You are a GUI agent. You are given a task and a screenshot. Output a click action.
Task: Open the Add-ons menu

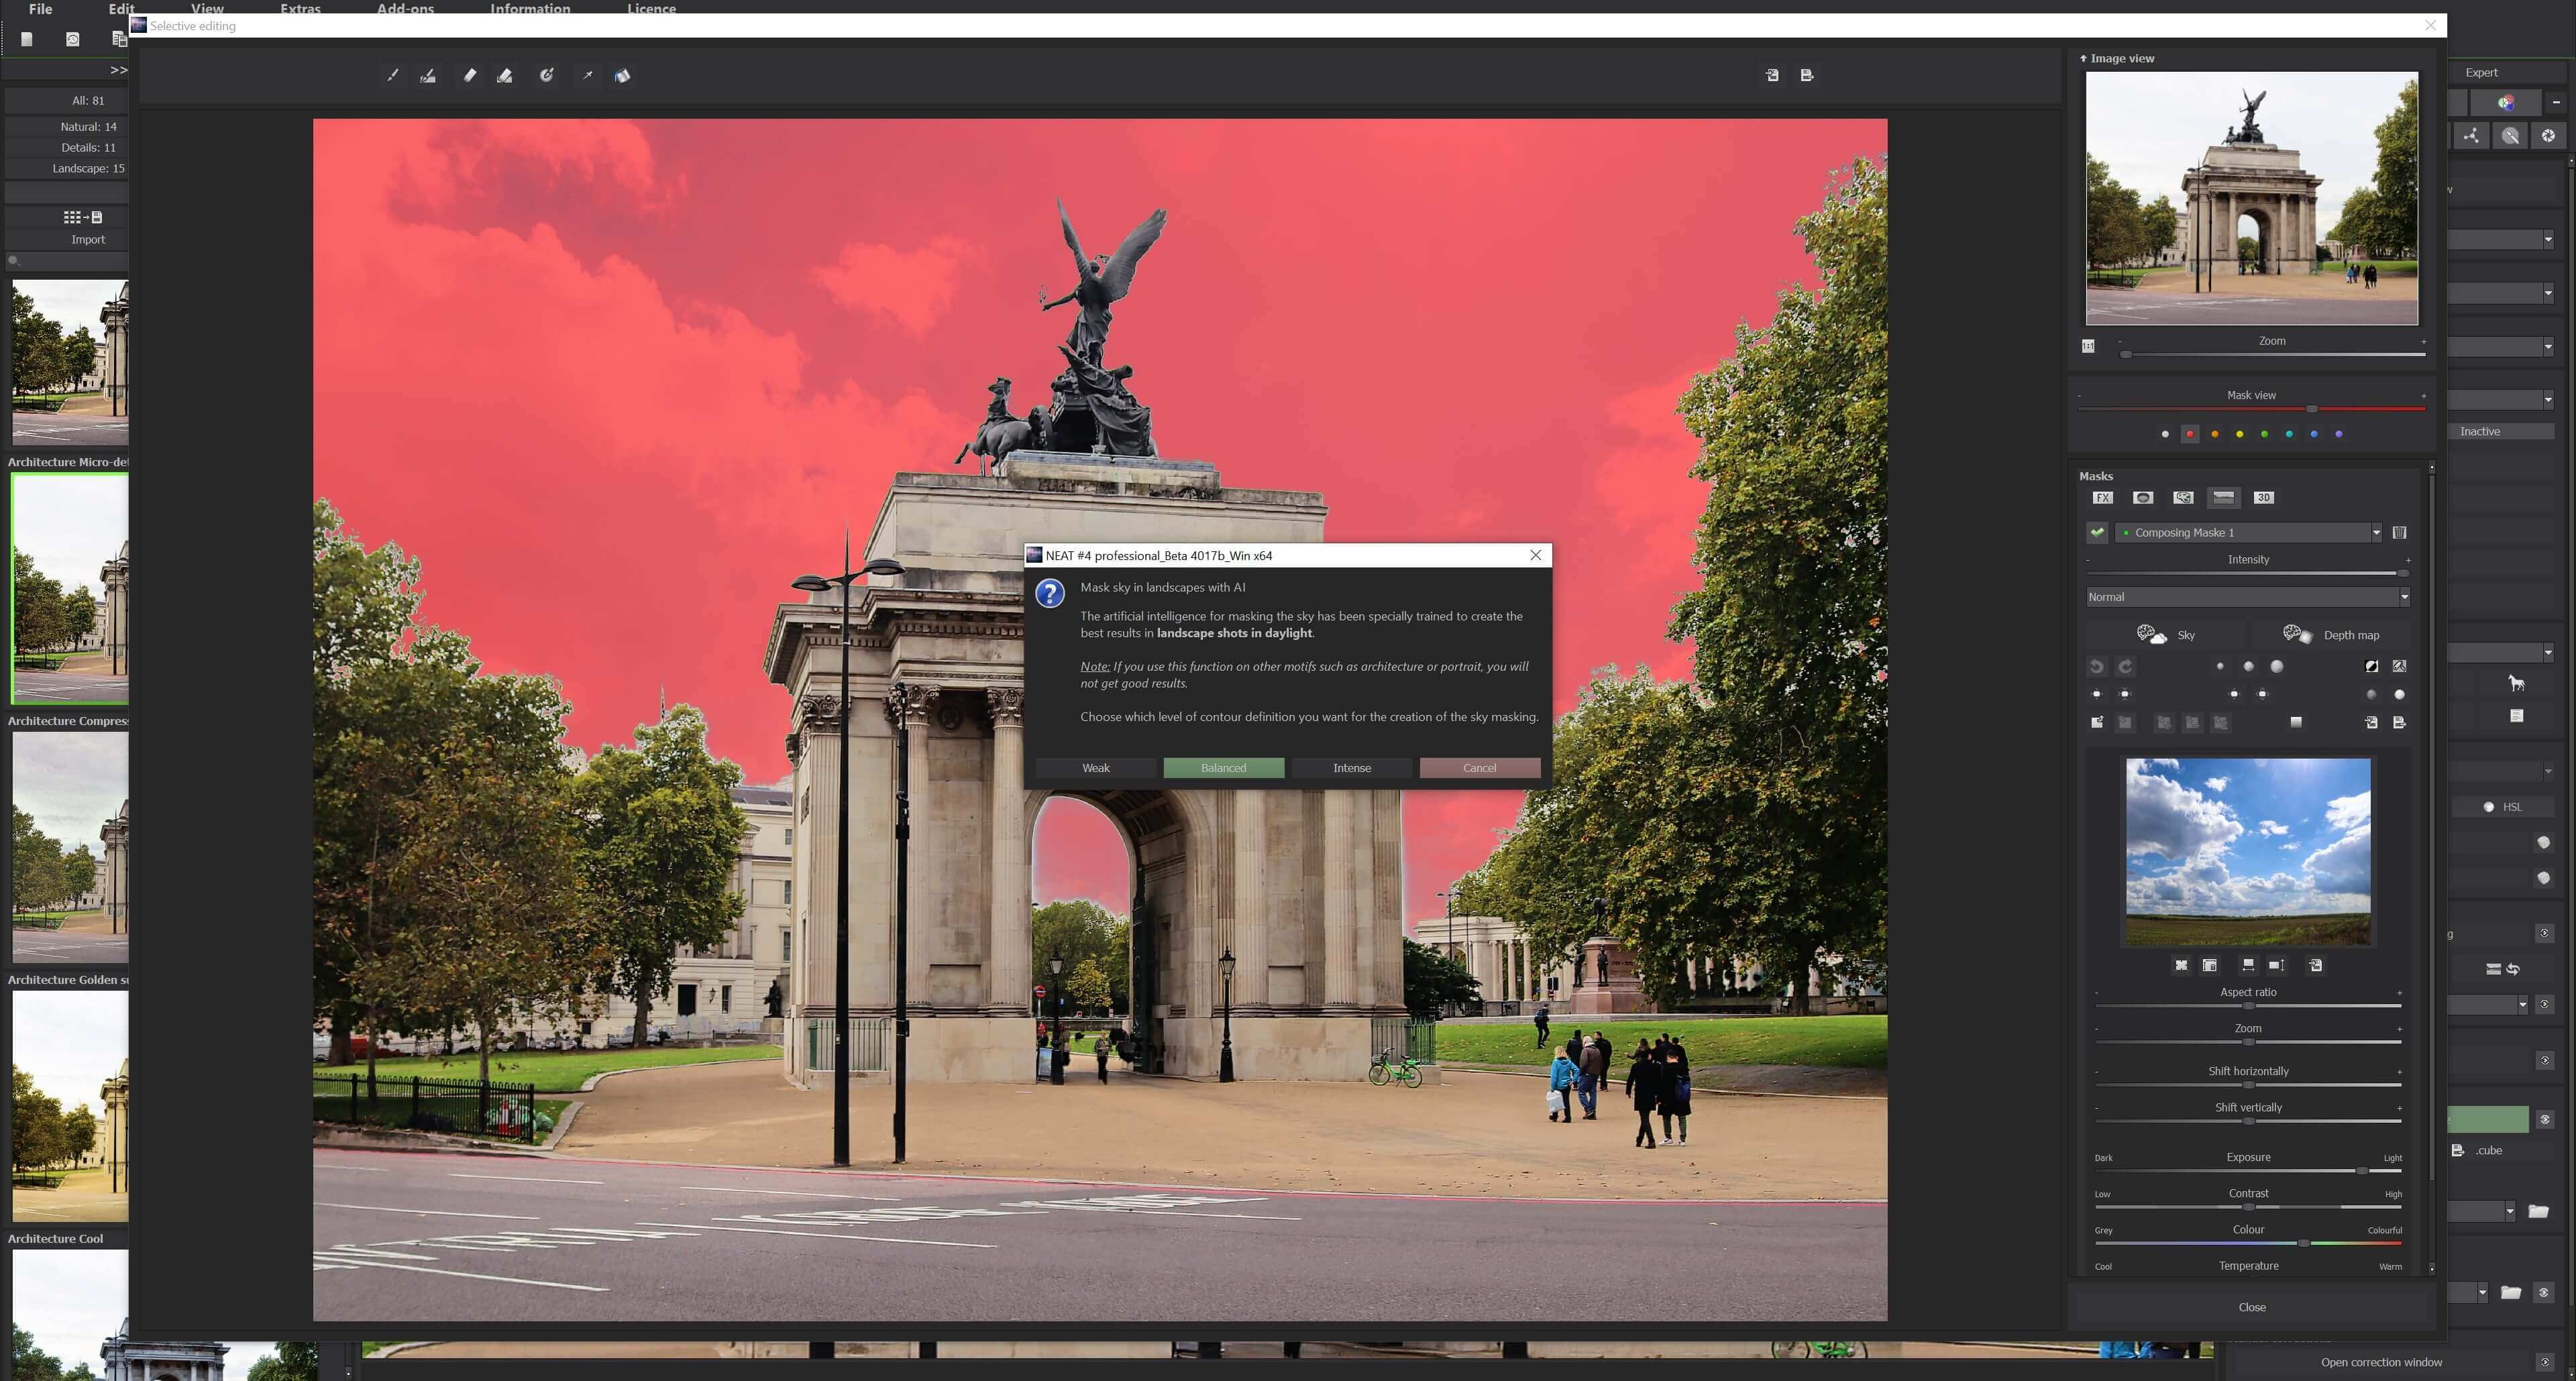point(405,8)
